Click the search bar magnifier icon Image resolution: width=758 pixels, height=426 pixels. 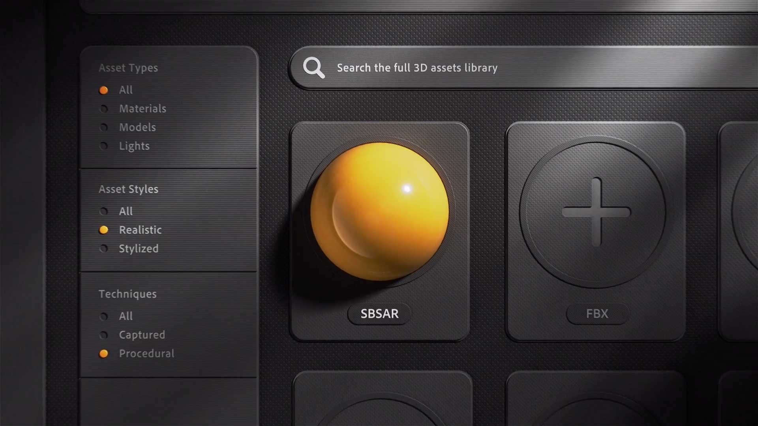point(312,67)
